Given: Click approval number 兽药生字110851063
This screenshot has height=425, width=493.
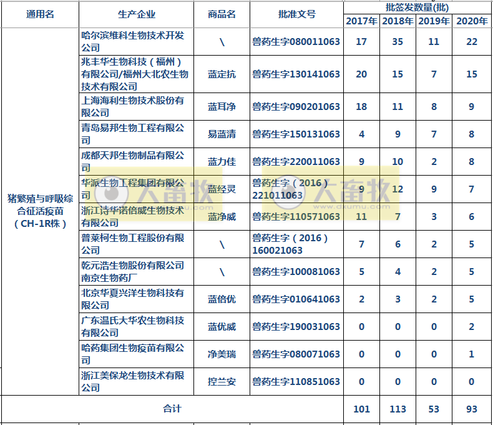Looking at the screenshot, I should (296, 382).
